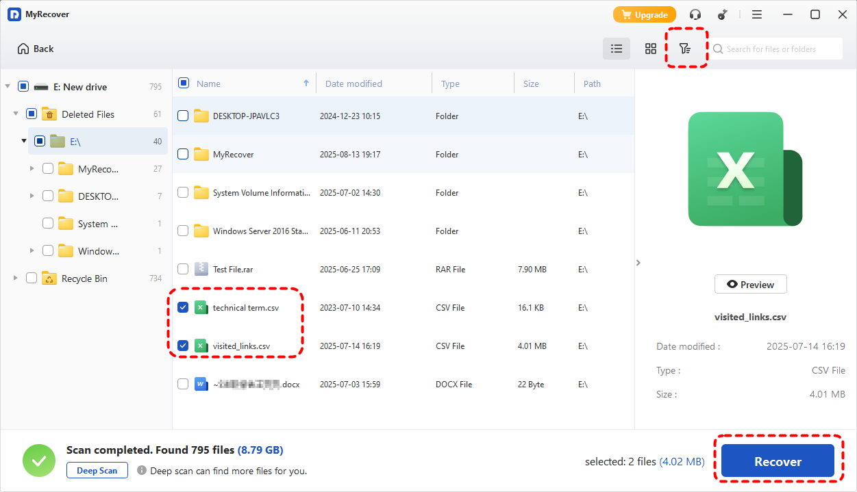Screen dimensions: 857x492
Task: Click the sort arrow in the Name column
Action: pyautogui.click(x=306, y=83)
